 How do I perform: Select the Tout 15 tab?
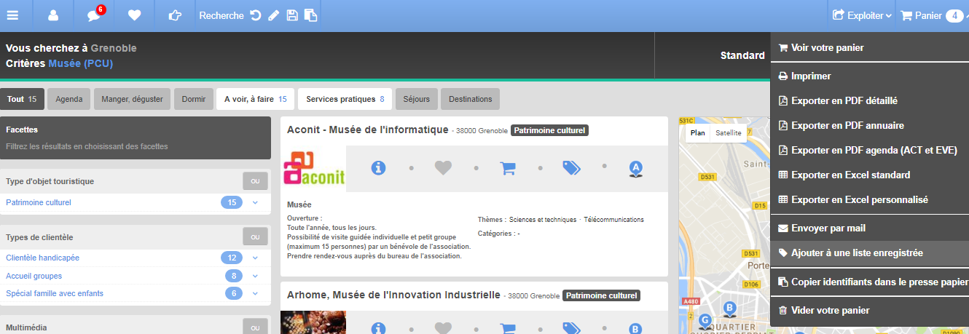(x=22, y=99)
